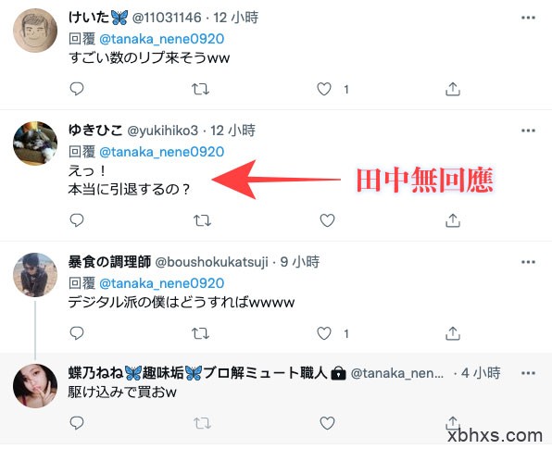Like 暴食の調理師's tweet
This screenshot has height=449, width=552.
(324, 333)
